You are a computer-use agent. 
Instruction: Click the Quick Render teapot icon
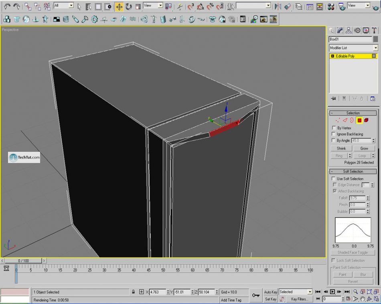click(376, 7)
